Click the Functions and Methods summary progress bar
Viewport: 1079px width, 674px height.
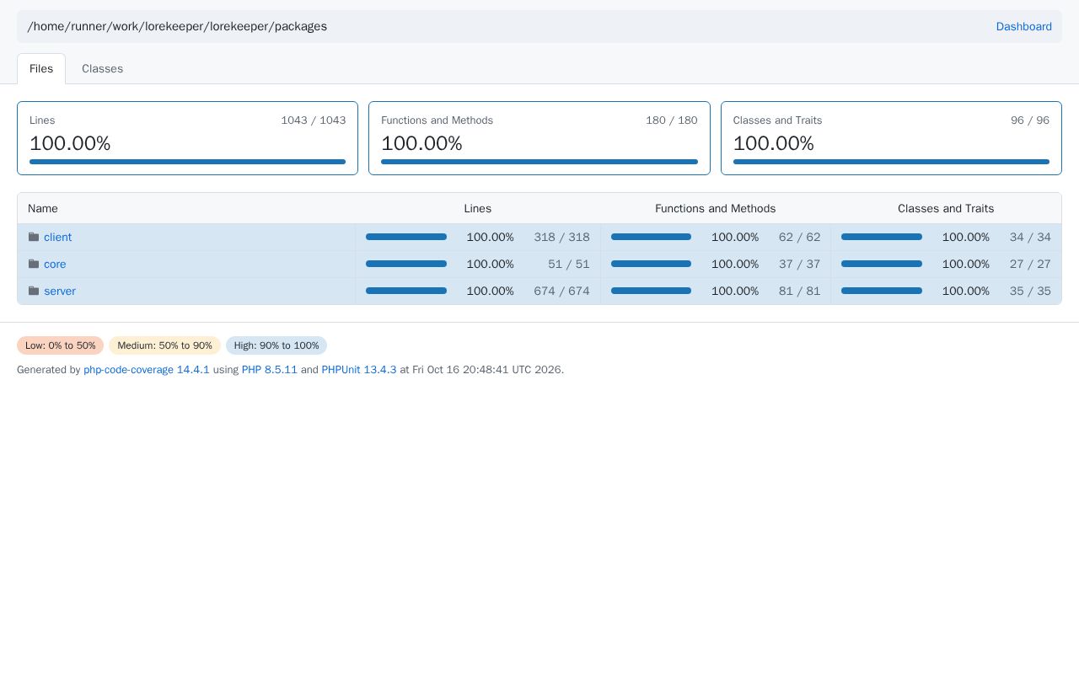(x=539, y=162)
